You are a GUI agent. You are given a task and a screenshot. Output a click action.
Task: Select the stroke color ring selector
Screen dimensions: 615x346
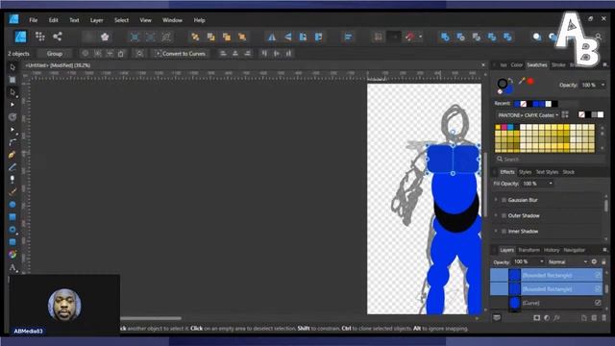click(x=503, y=84)
